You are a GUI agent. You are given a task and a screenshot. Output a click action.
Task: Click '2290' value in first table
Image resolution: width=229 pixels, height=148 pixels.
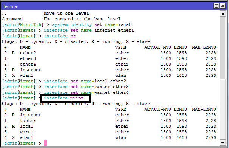(211, 76)
